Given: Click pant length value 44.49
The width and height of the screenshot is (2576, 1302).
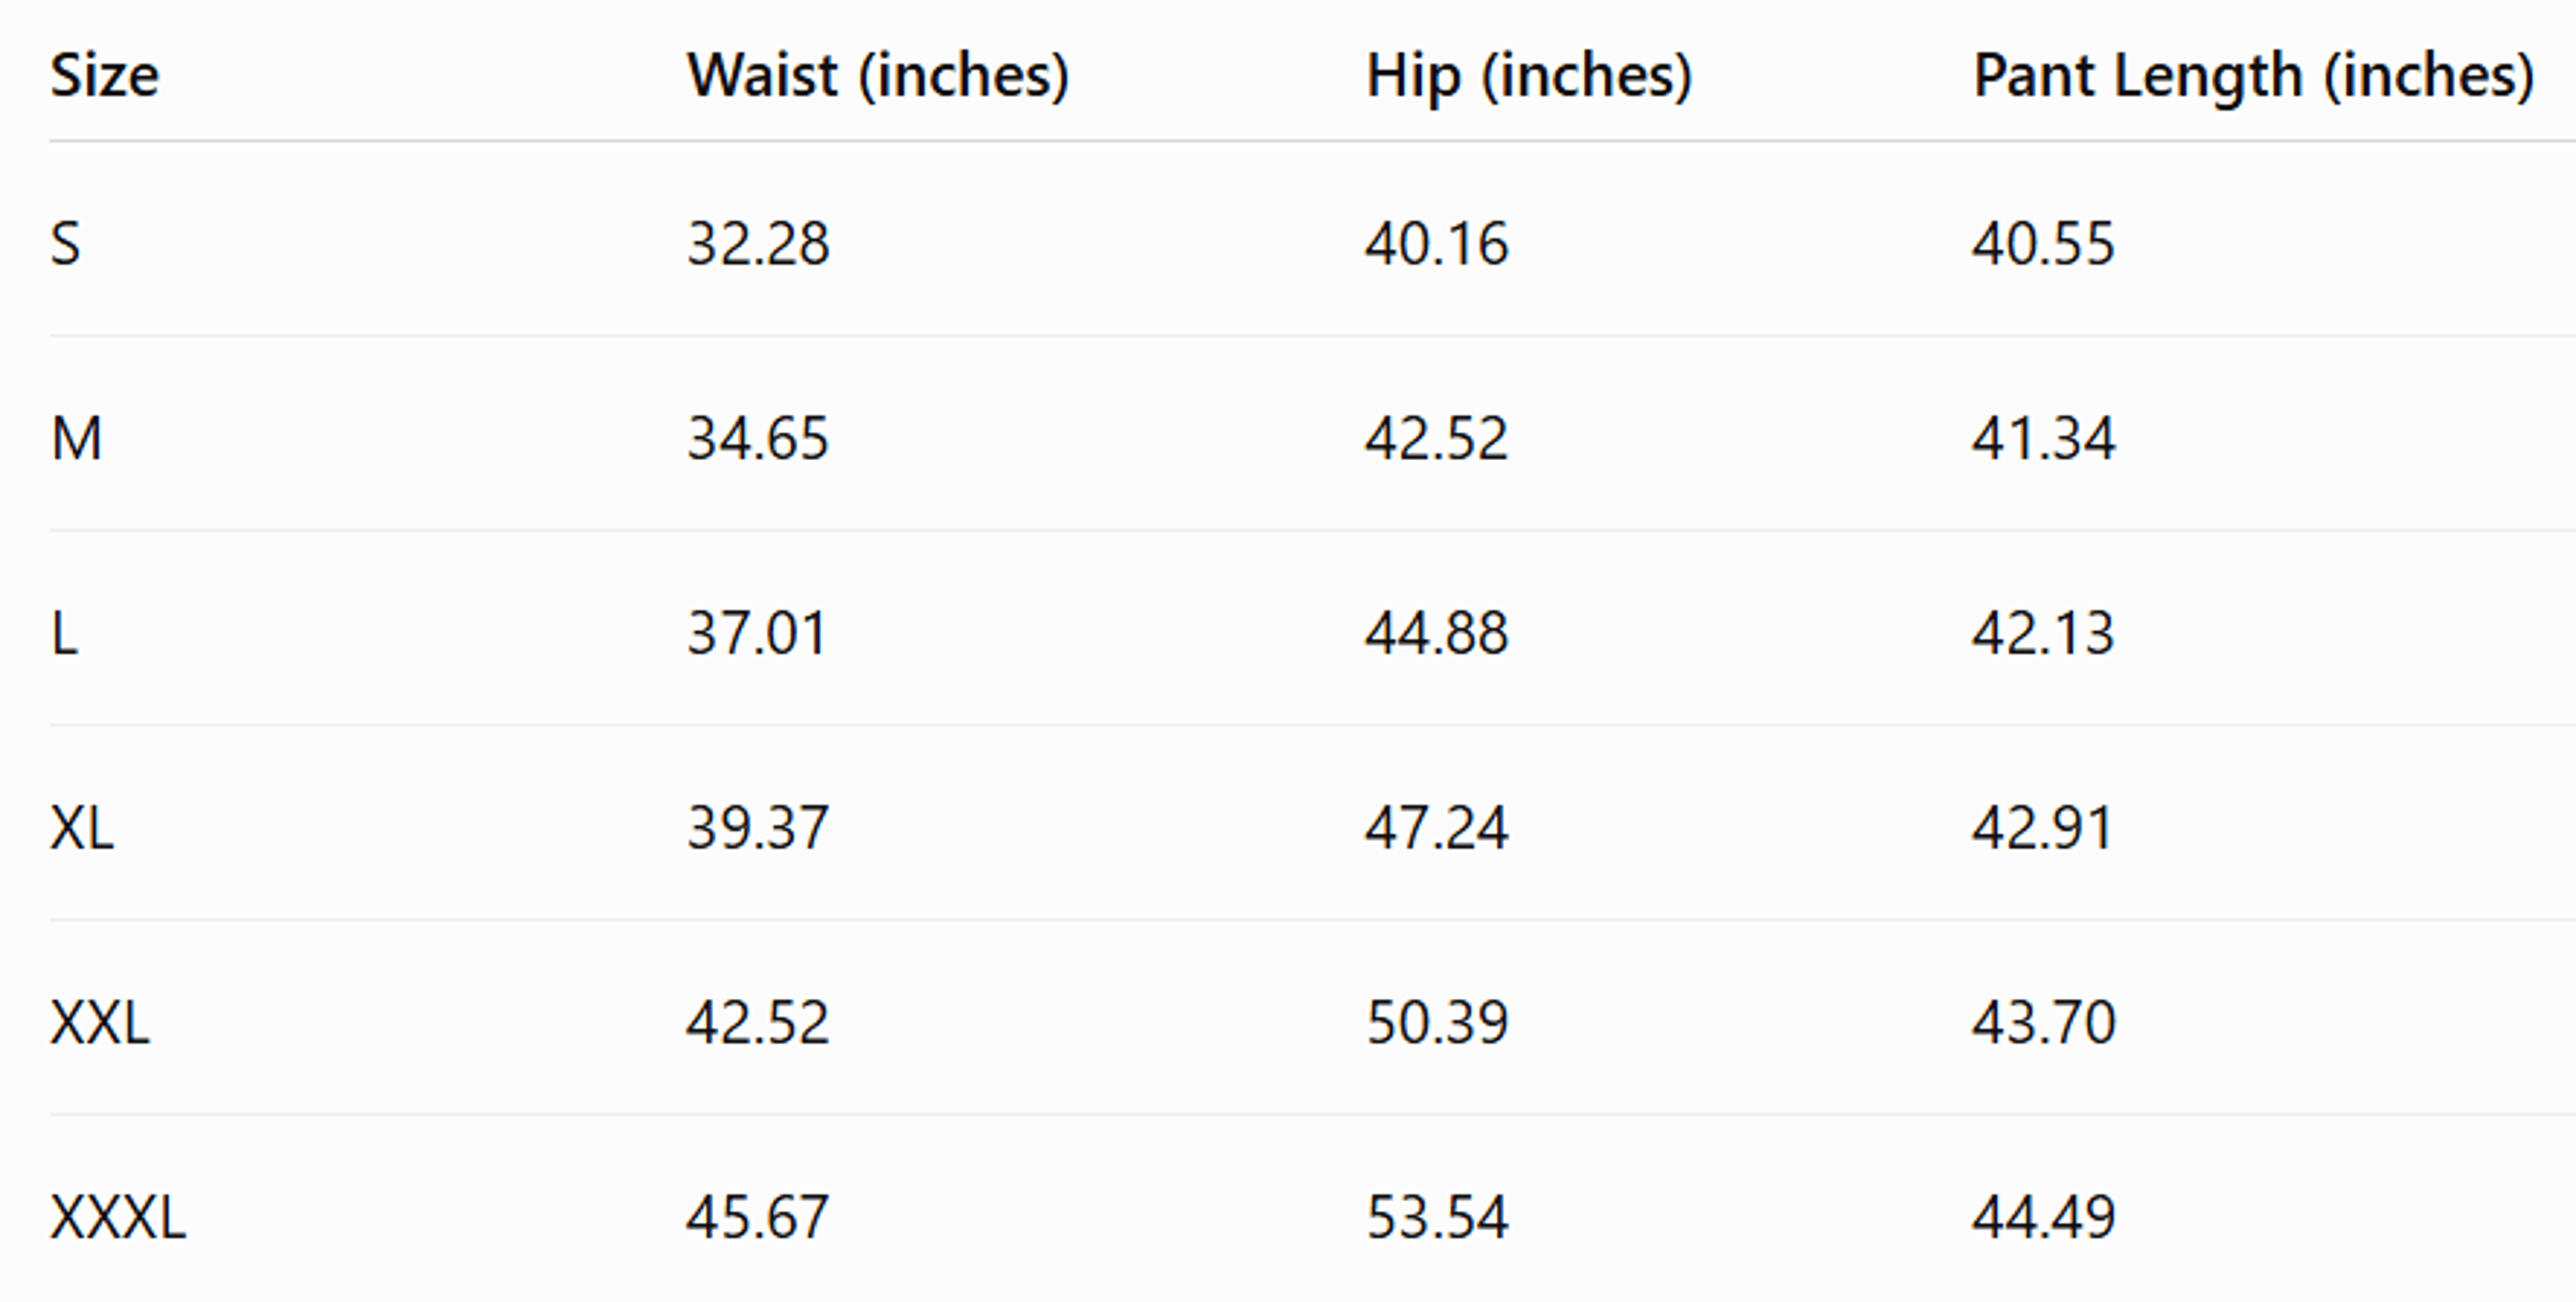Looking at the screenshot, I should pos(2043,1218).
